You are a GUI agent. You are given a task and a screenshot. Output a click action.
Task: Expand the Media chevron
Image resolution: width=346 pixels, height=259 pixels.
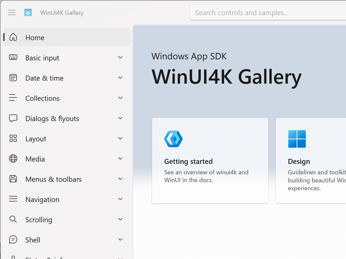click(120, 159)
